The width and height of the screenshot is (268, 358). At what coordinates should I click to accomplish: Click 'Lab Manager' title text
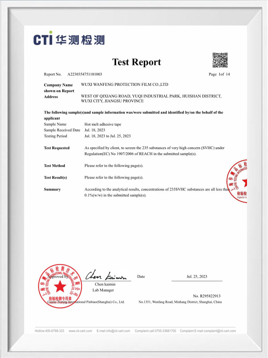[x=103, y=290]
